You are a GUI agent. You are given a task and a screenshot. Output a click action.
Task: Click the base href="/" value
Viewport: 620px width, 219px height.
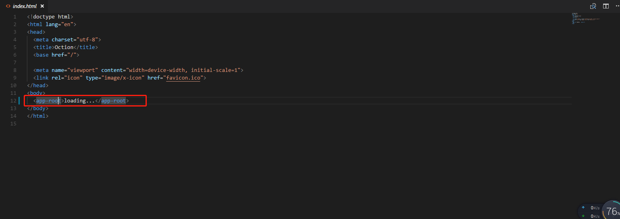tap(72, 55)
